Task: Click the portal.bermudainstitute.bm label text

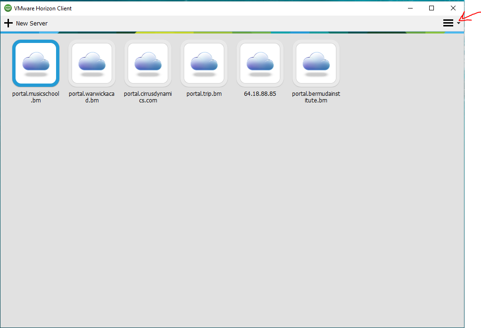Action: [316, 97]
